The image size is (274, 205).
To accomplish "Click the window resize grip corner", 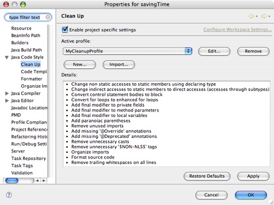I will [271, 202].
